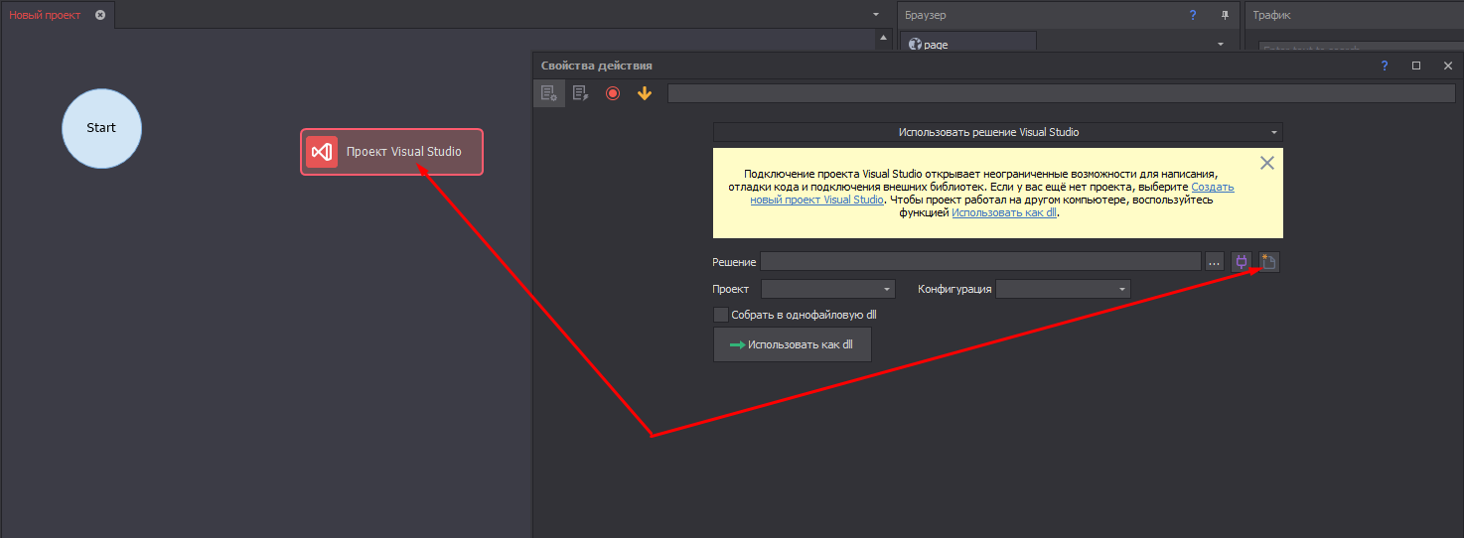The image size is (1464, 538).
Task: Click the Трафик panel title
Action: point(1271,15)
